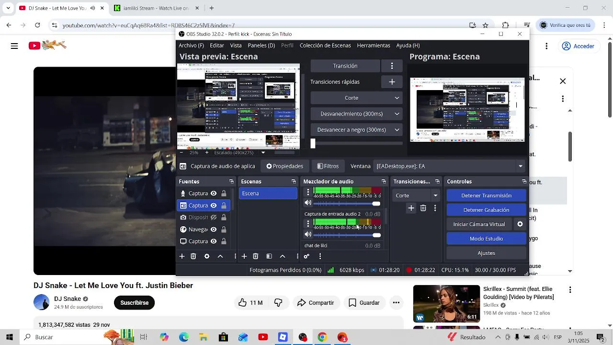Move scene up in Escenas toolbar
Viewport: 613px width, 345px height.
(x=283, y=256)
